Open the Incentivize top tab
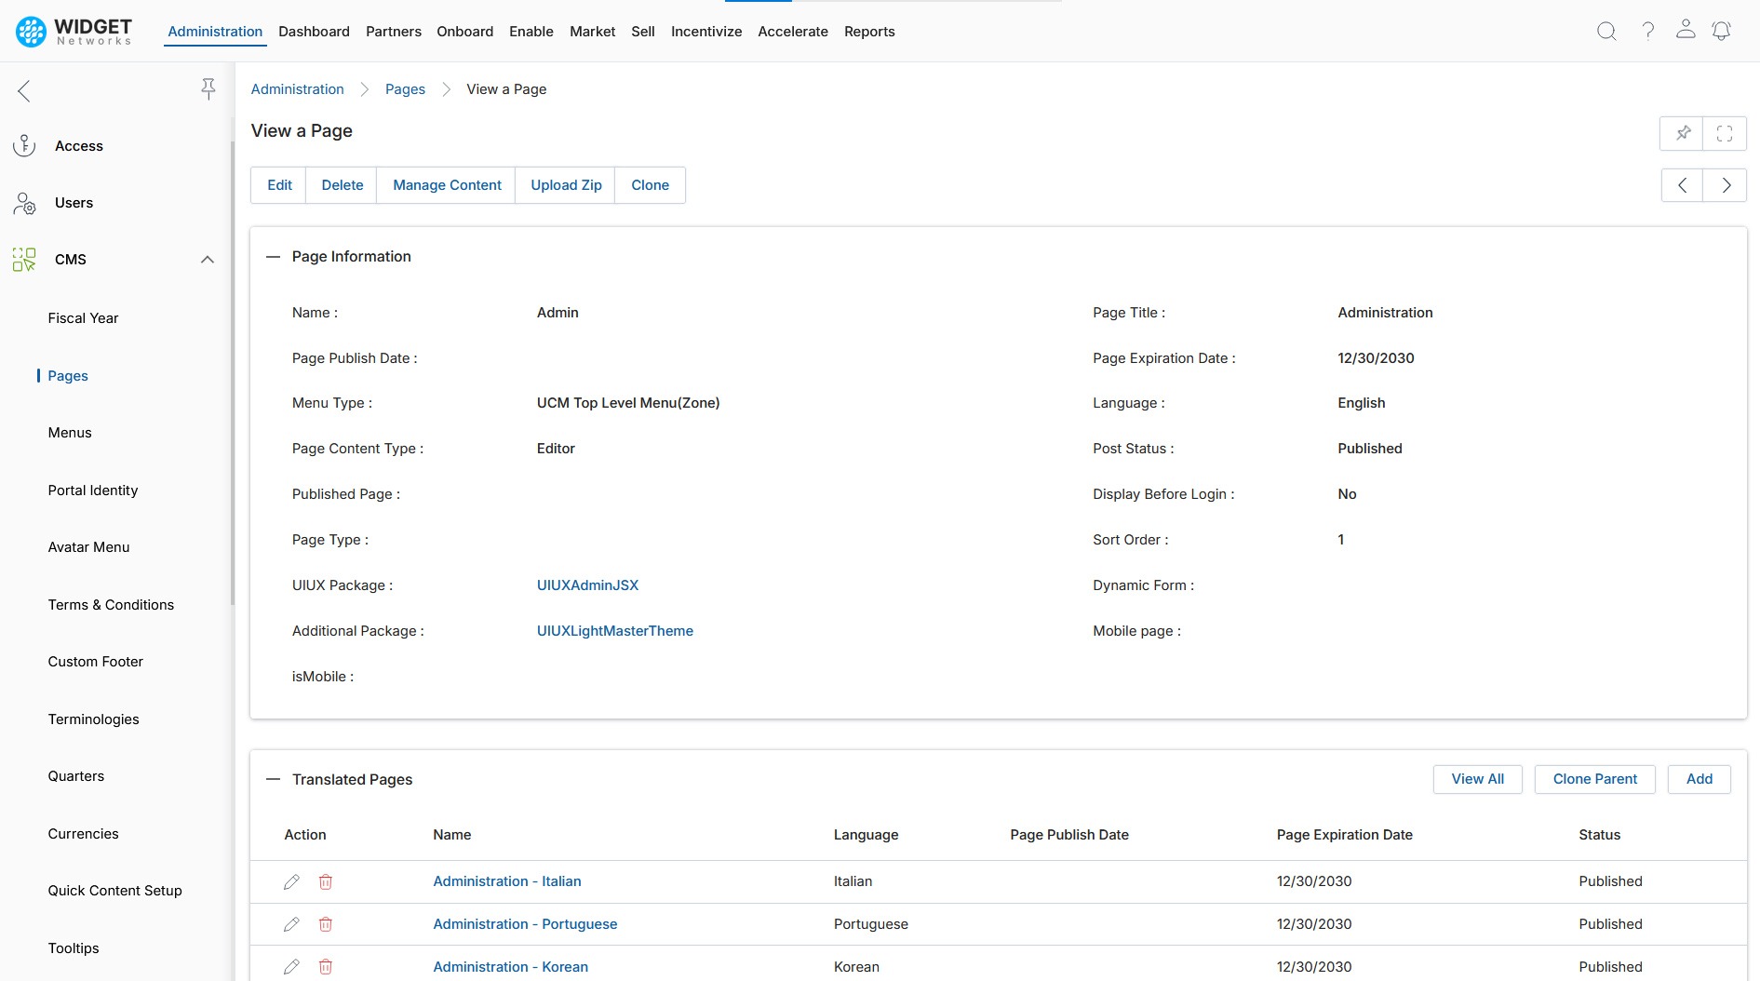This screenshot has width=1760, height=981. (x=706, y=32)
